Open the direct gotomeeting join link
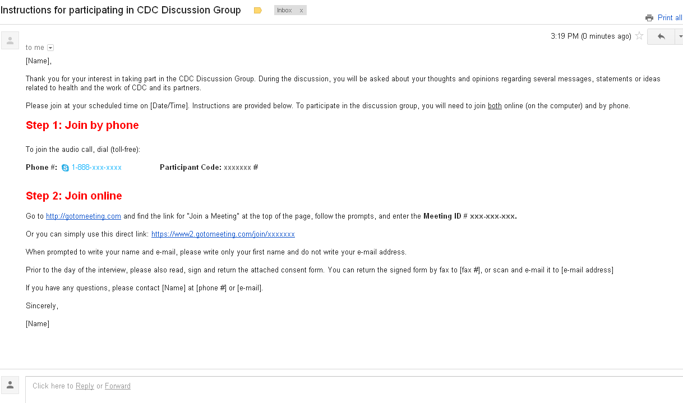This screenshot has width=683, height=403. tap(223, 234)
